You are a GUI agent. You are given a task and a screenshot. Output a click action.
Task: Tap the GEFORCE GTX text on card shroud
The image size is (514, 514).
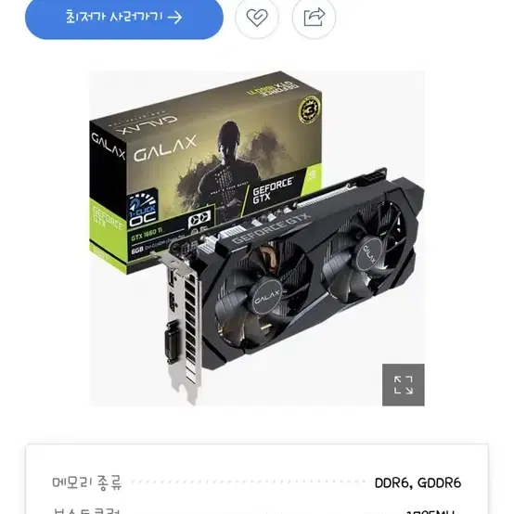pos(272,228)
